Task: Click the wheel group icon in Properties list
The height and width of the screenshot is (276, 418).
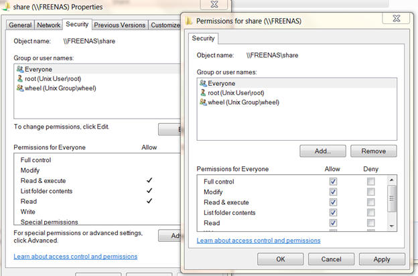Action: (x=18, y=88)
